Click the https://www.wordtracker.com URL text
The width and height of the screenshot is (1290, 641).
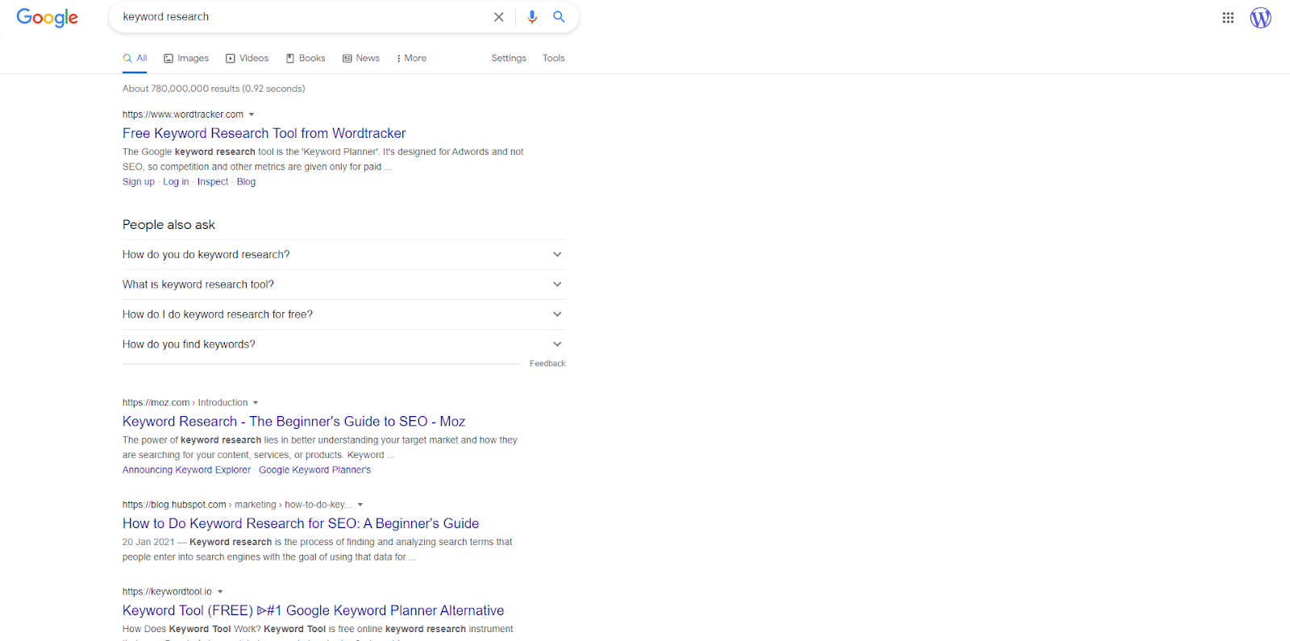[x=183, y=114]
